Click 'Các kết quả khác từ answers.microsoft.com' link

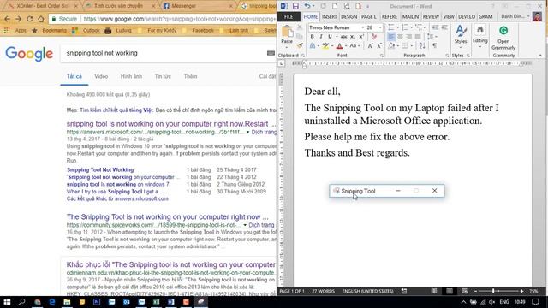(117, 198)
